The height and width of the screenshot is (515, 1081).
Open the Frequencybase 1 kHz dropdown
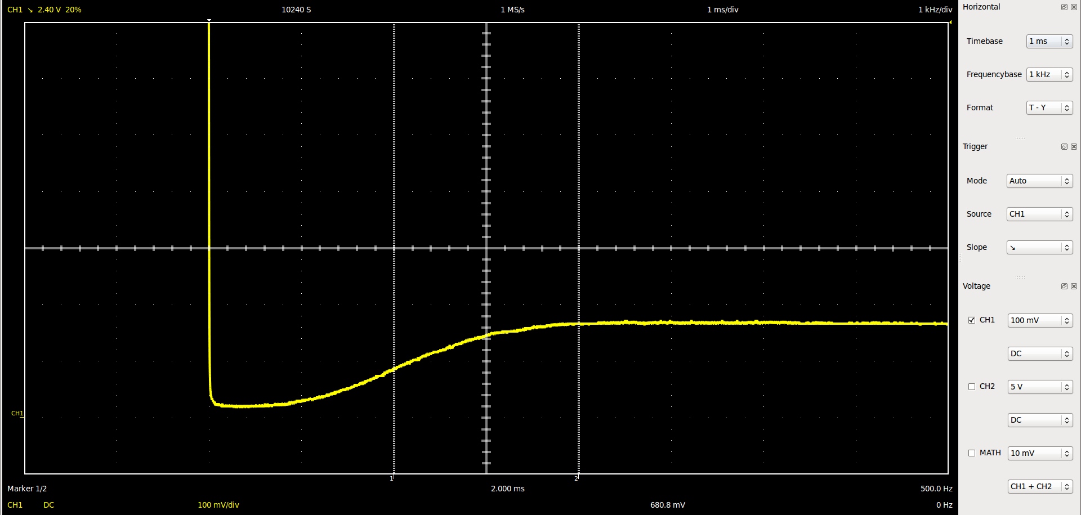1049,75
